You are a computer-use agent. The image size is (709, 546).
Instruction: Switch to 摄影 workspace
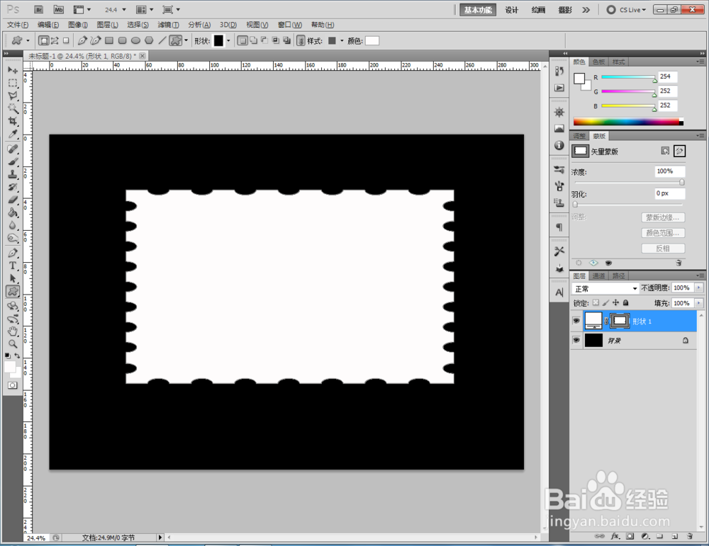click(565, 9)
